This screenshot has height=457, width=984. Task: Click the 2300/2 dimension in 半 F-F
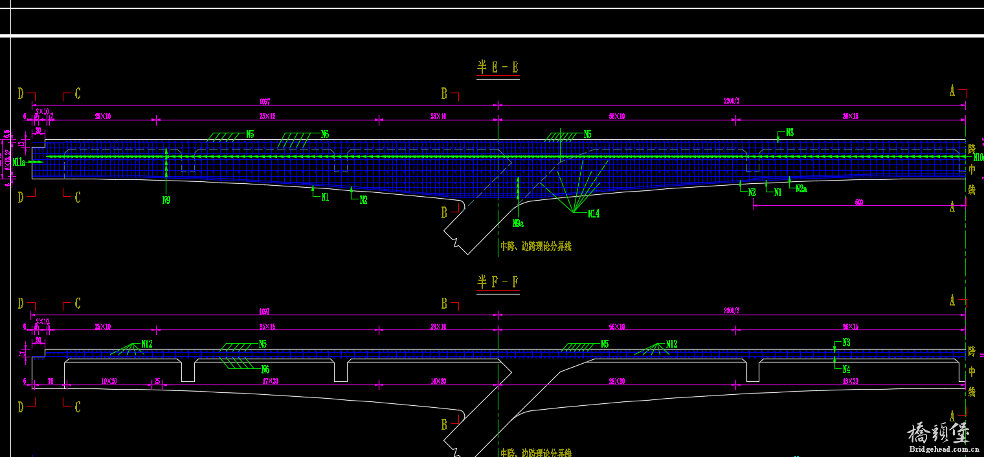[x=732, y=311]
